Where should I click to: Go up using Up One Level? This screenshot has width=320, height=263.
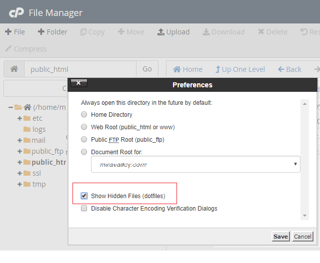240,69
